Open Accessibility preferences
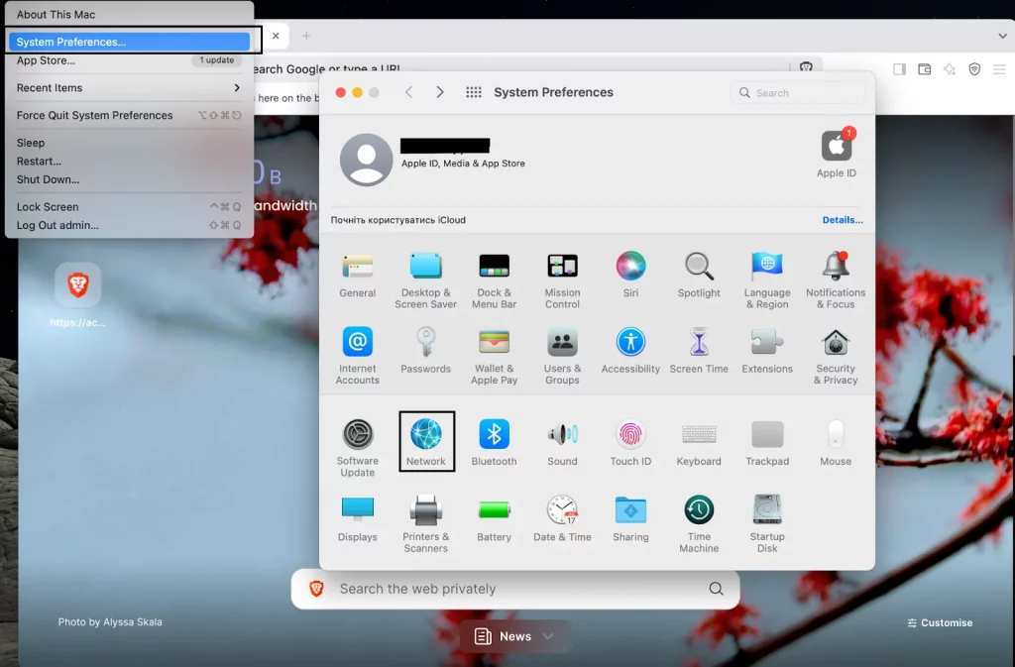This screenshot has width=1015, height=667. (x=630, y=351)
